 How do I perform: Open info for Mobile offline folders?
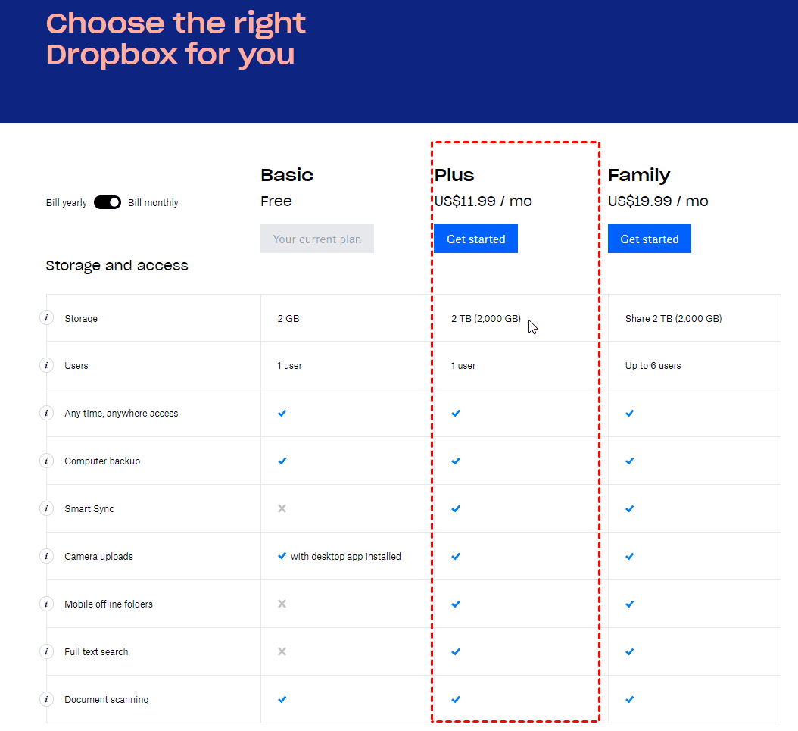[46, 604]
